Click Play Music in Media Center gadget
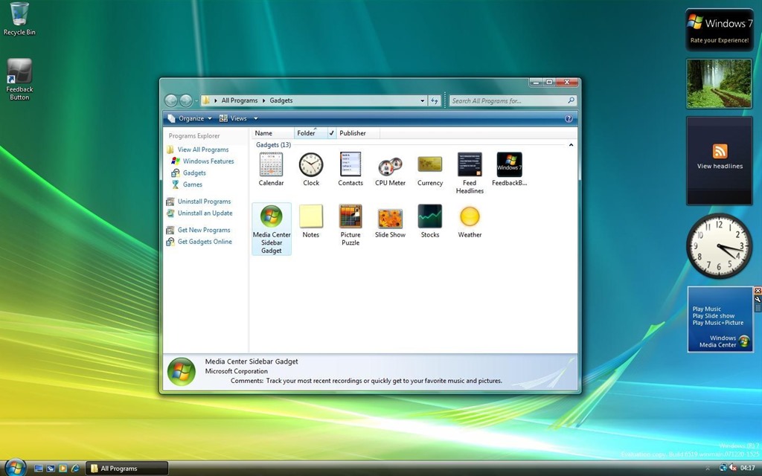 pyautogui.click(x=707, y=309)
